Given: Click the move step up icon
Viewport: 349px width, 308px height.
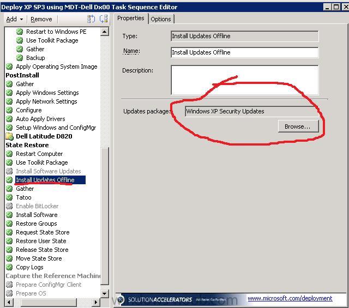Looking at the screenshot, I should pos(91,19).
